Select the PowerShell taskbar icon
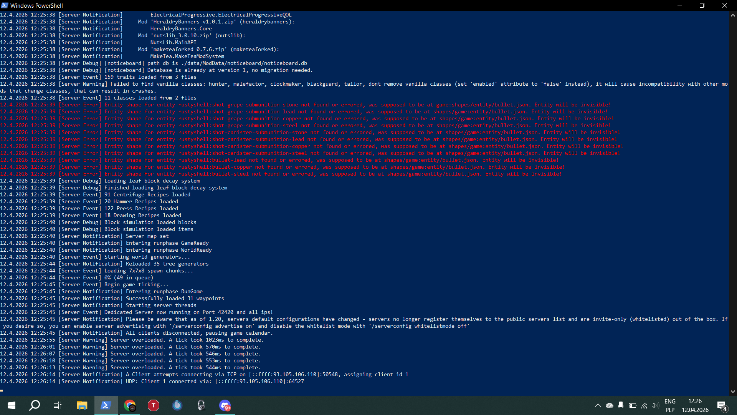737x415 pixels. [x=106, y=405]
